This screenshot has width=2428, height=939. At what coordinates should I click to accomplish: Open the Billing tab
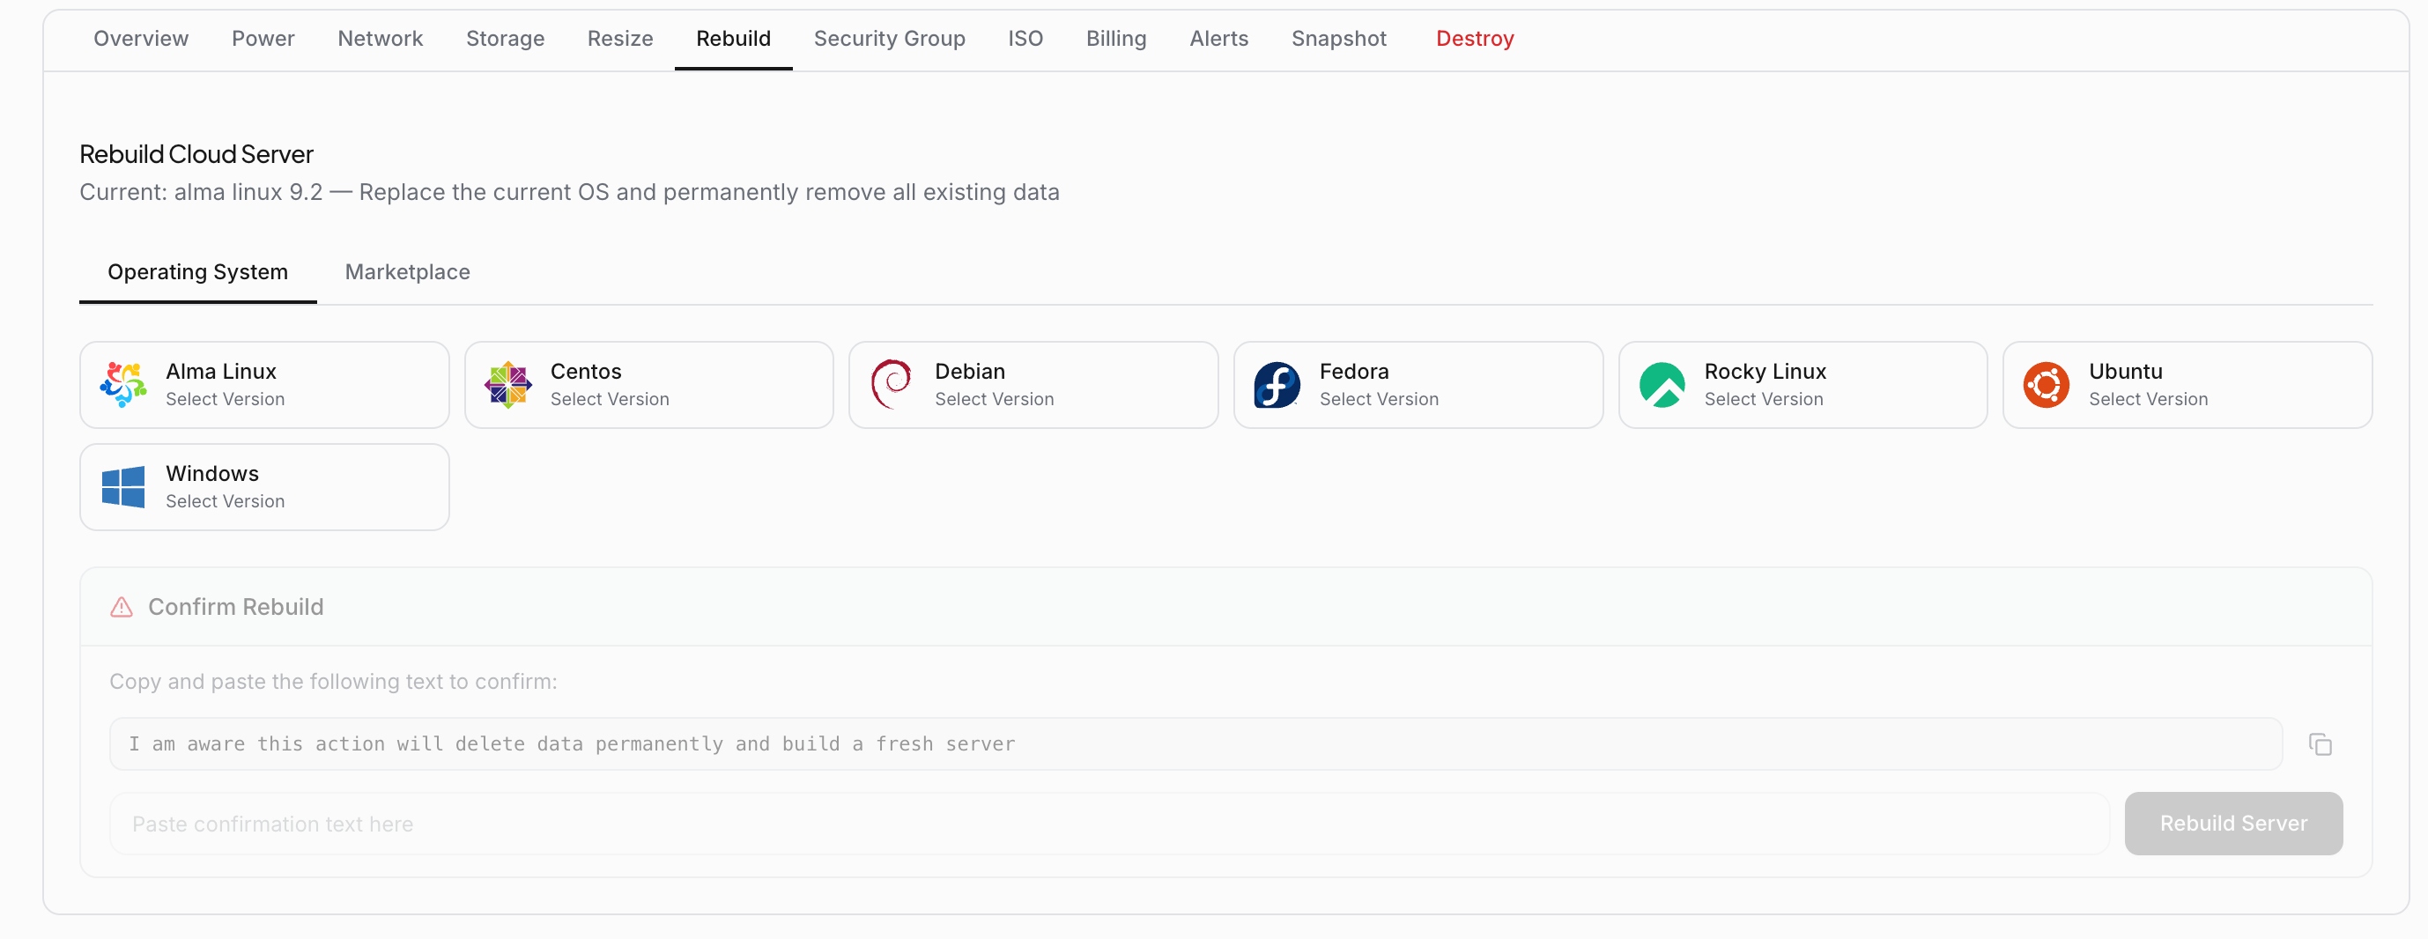point(1116,39)
